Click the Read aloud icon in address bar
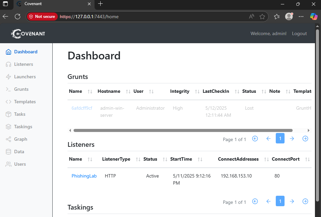Image resolution: width=321 pixels, height=217 pixels. (x=251, y=17)
